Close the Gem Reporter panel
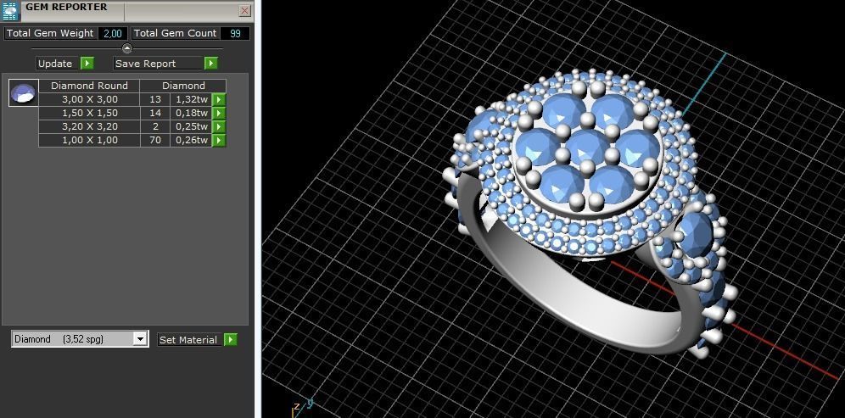 point(244,11)
